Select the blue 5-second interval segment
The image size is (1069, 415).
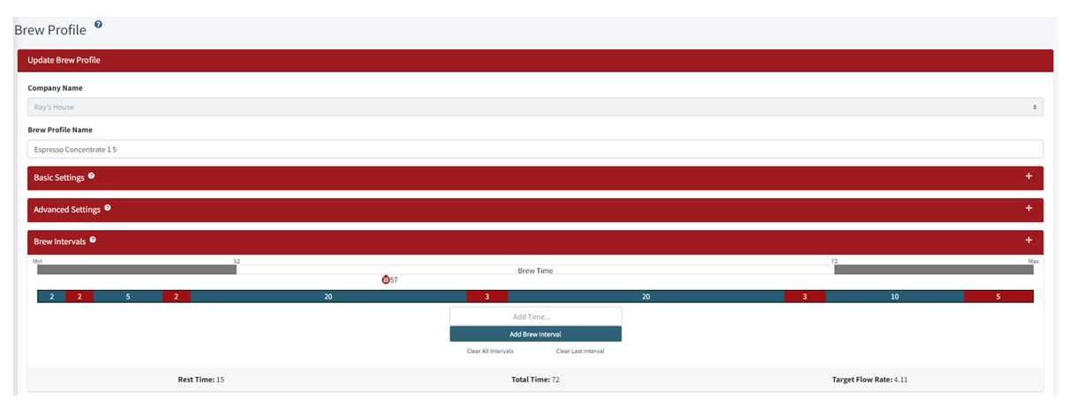pos(128,297)
